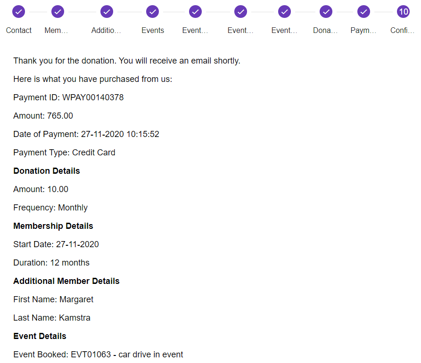
Task: Click the sixth Event step completed checkmark
Action: [240, 11]
